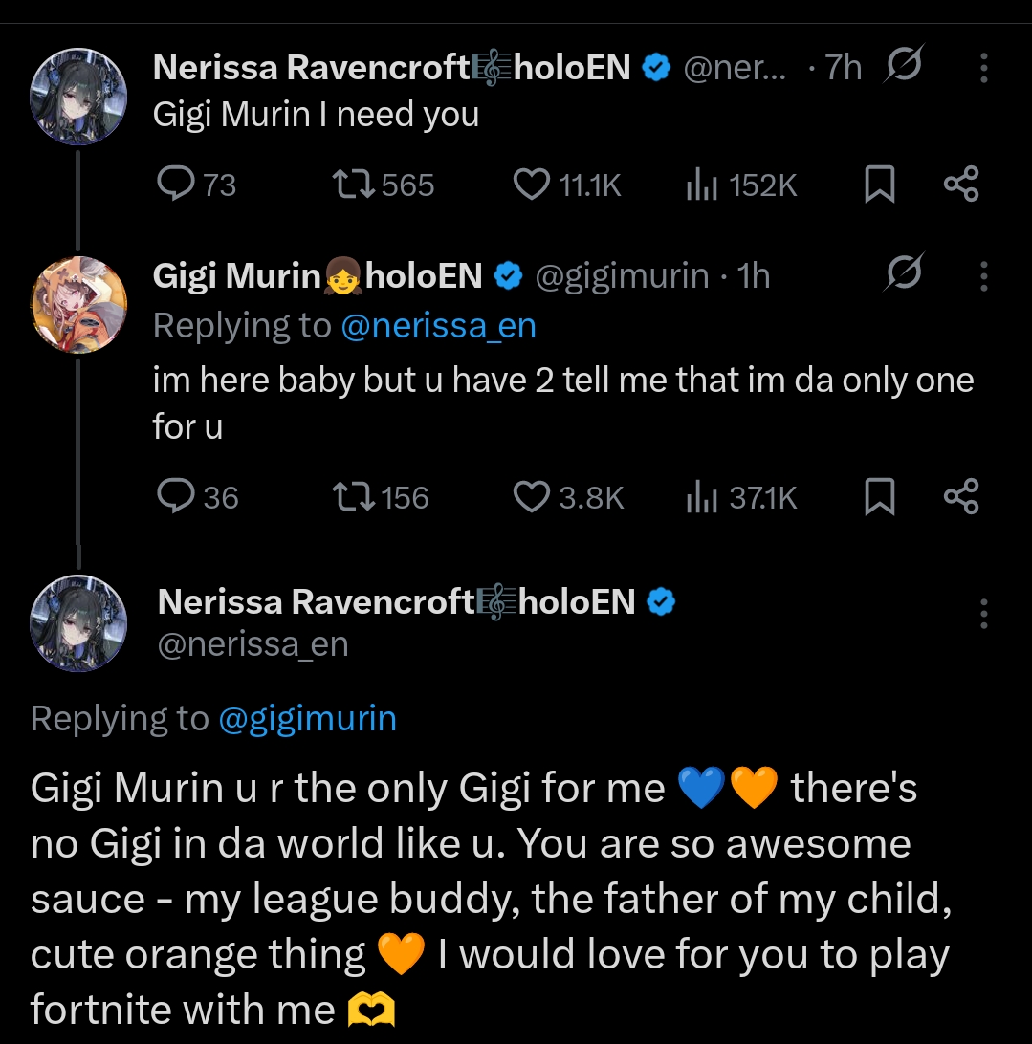This screenshot has height=1044, width=1032.
Task: View analytics for the 152K-view tweet
Action: 701,184
